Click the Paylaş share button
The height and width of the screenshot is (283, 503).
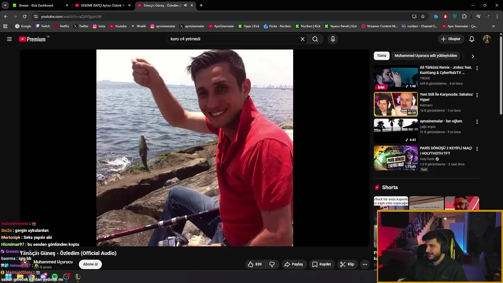click(x=294, y=264)
